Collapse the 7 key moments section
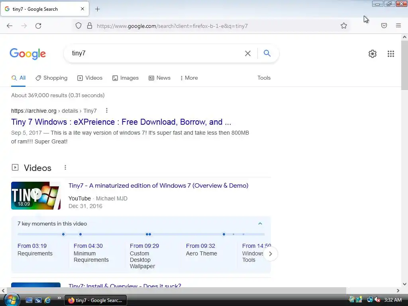 point(260,224)
